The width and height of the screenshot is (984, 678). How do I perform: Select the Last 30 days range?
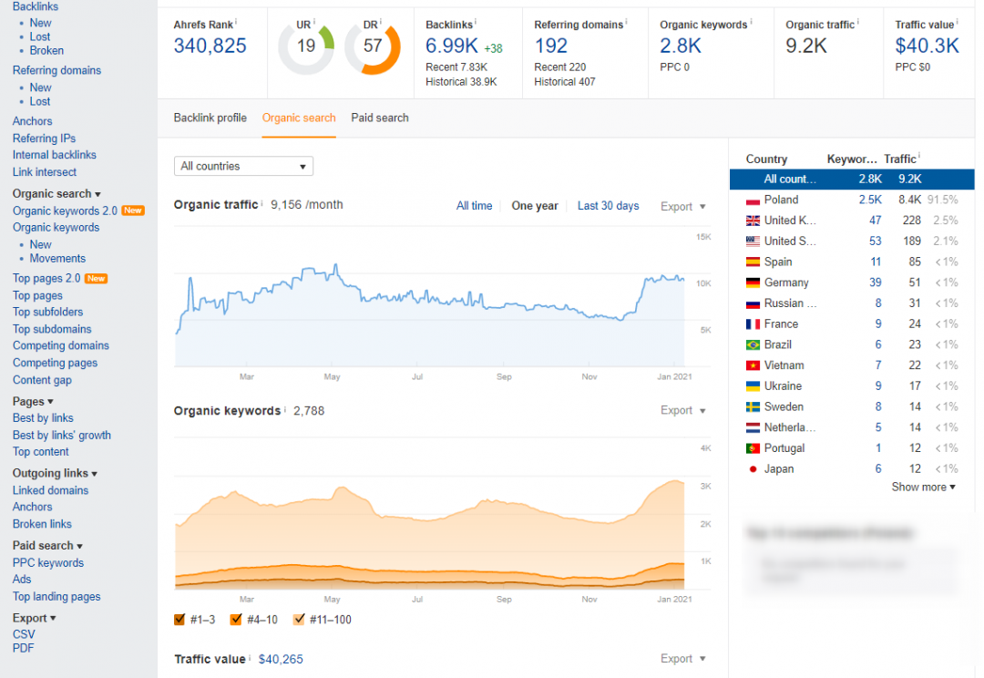(x=608, y=206)
